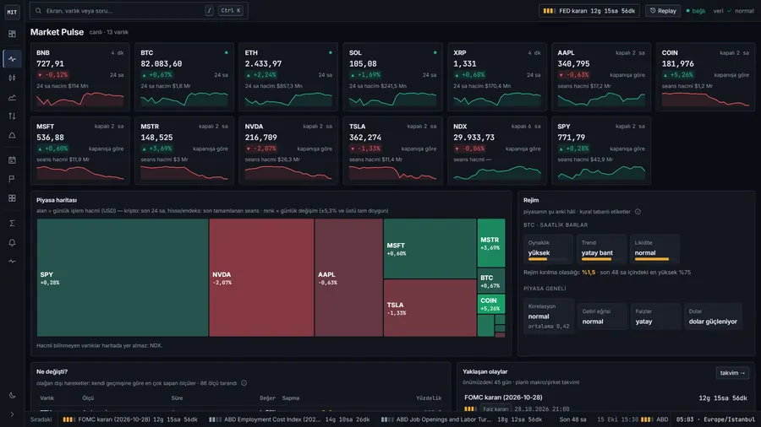Image resolution: width=761 pixels, height=427 pixels.
Task: Open the up-down arrows sidebar icon
Action: tap(12, 116)
